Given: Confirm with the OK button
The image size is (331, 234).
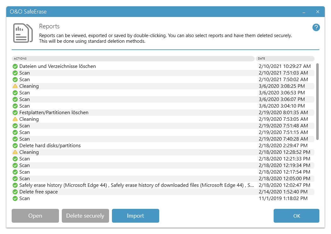Looking at the screenshot, I should pyautogui.click(x=296, y=216).
